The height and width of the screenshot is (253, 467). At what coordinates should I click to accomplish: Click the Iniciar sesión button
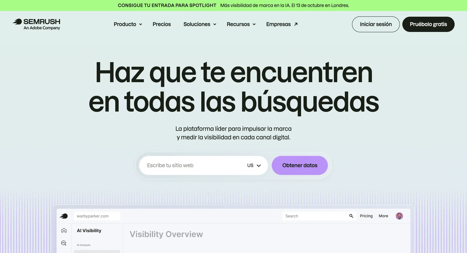[x=376, y=24]
